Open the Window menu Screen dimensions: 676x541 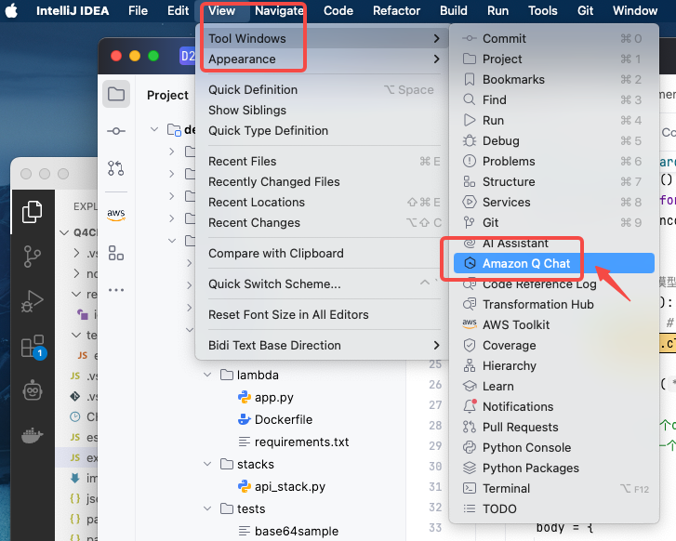635,11
